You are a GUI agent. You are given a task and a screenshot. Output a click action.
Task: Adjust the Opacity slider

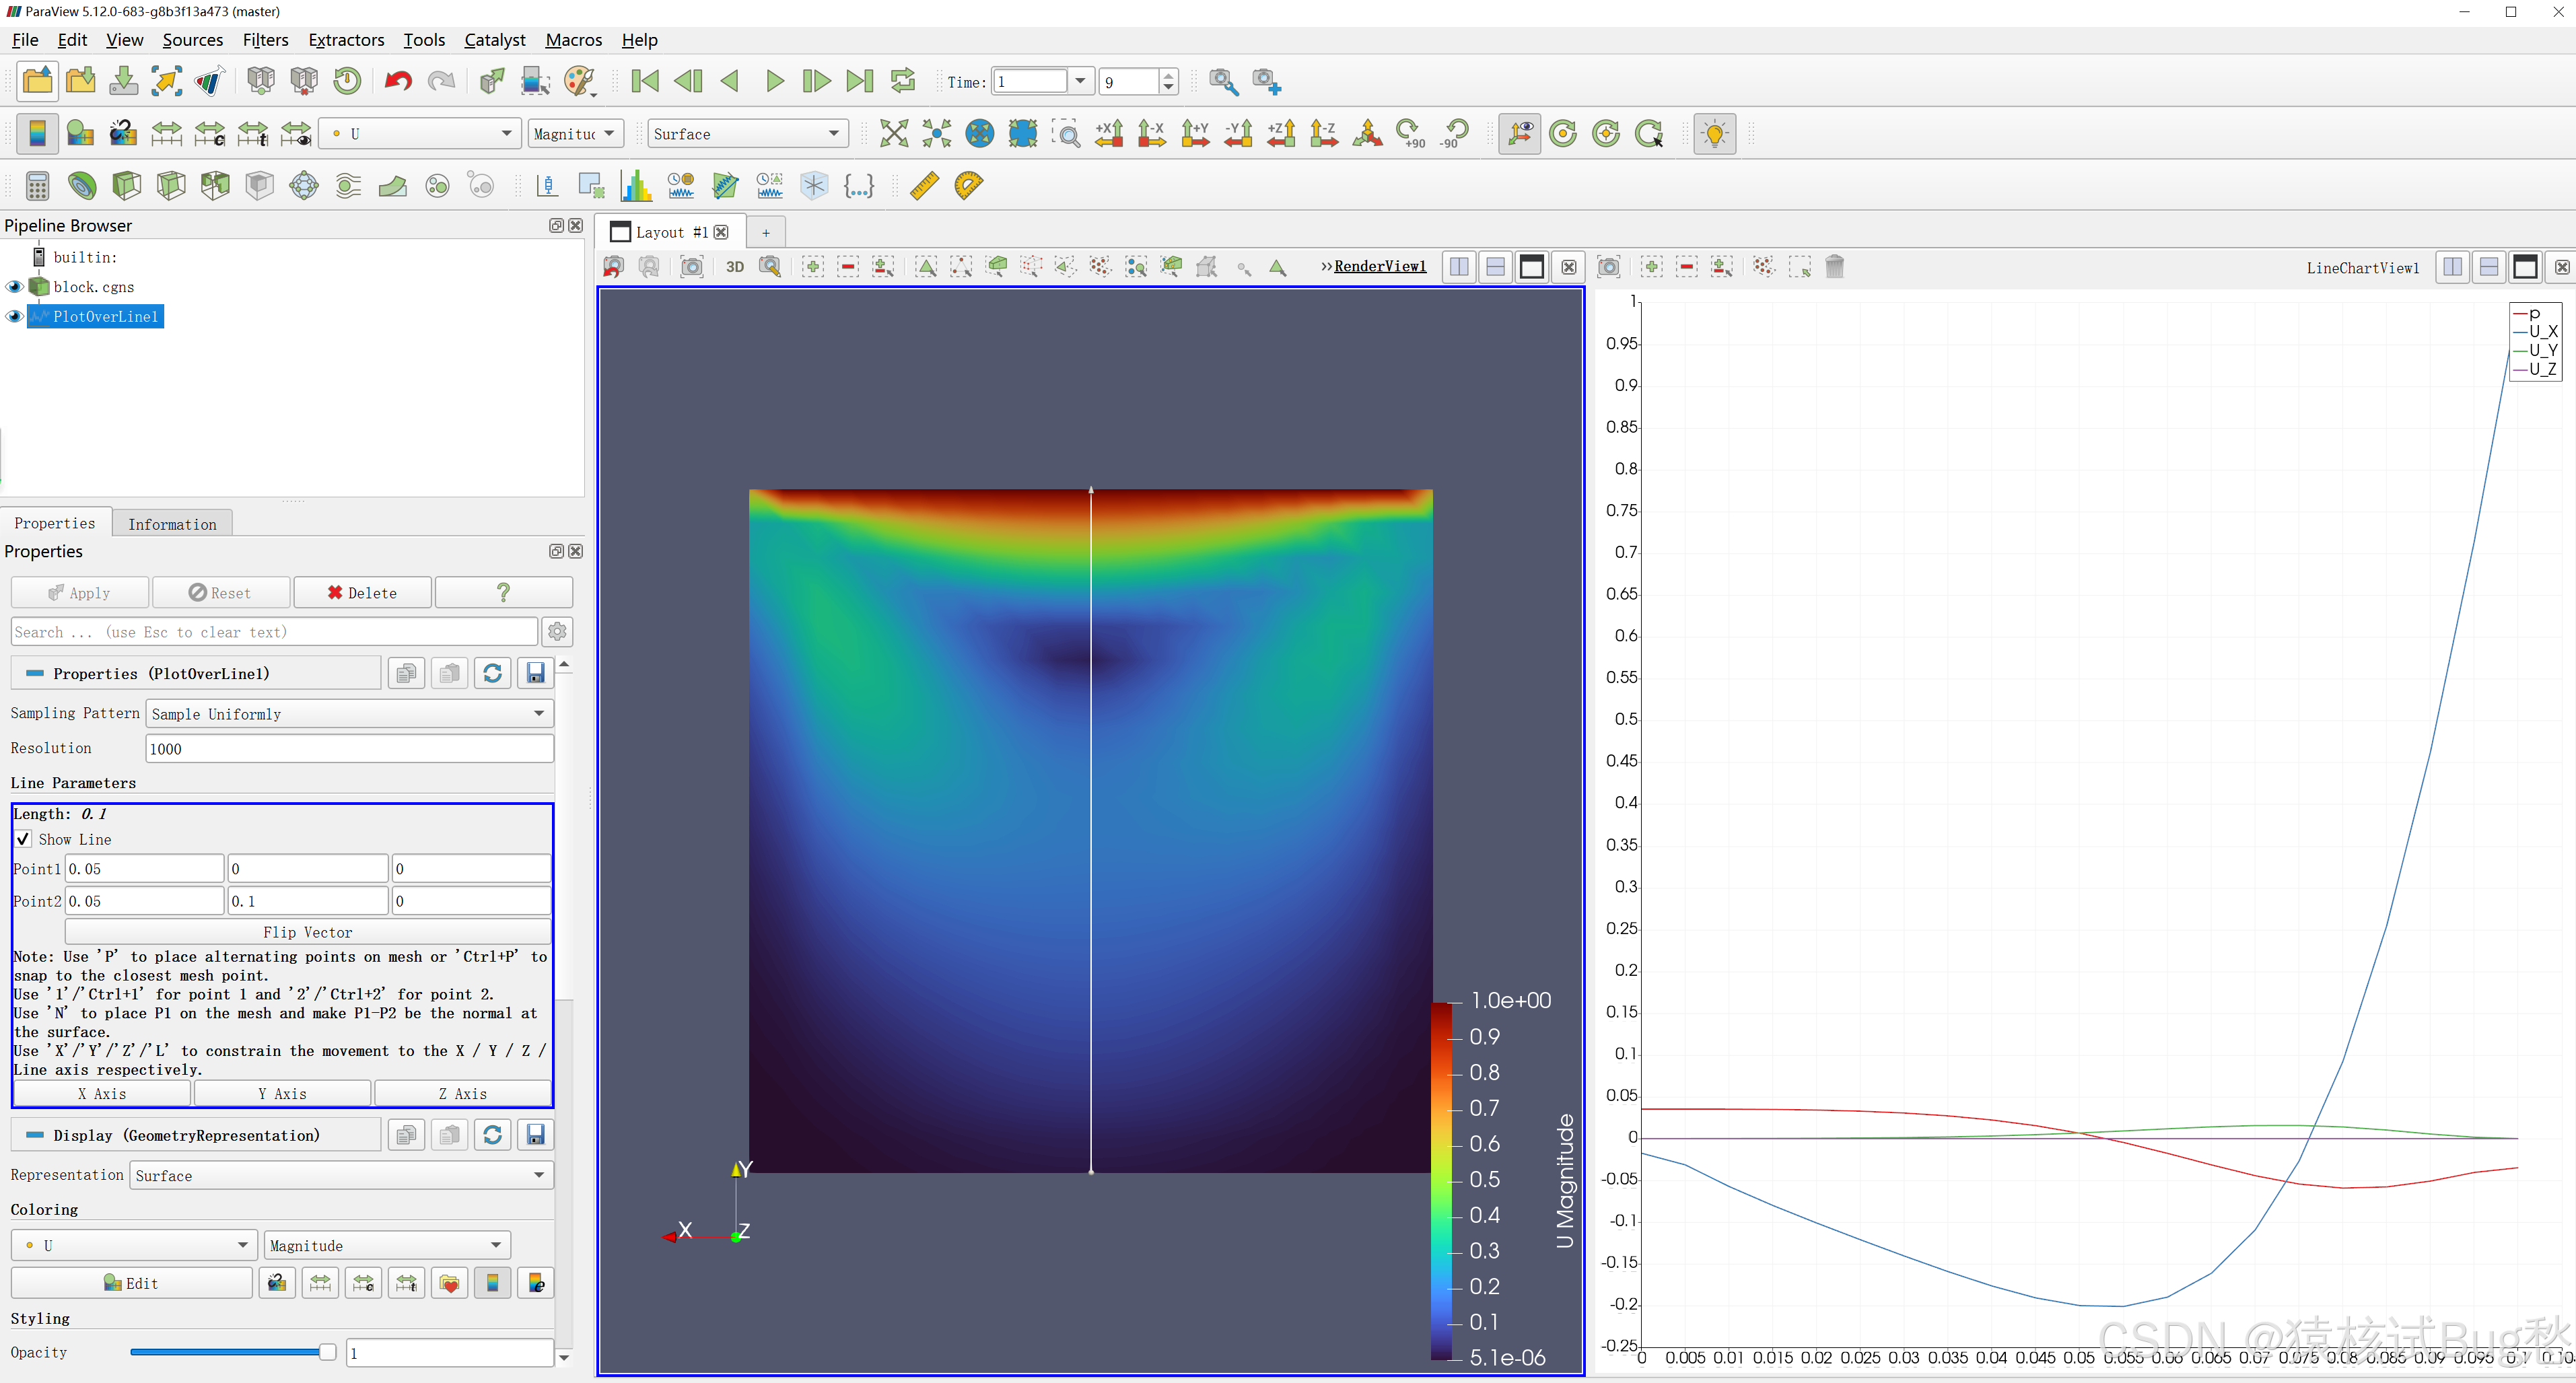(327, 1353)
